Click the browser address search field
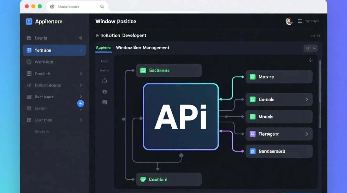Screen dimensions: 347x193 coord(77,7)
